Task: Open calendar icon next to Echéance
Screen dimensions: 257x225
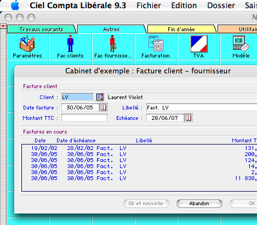Action: 189,118
